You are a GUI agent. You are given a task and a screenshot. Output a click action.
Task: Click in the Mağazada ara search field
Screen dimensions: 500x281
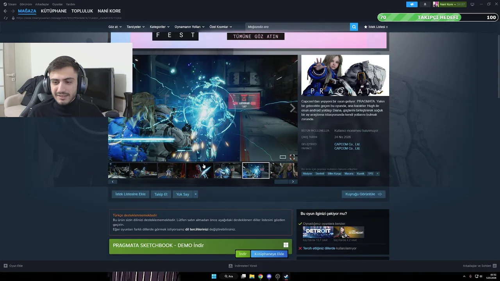coord(298,27)
